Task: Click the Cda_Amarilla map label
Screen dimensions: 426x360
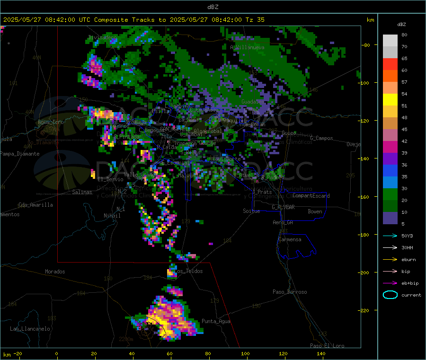Action: point(35,205)
